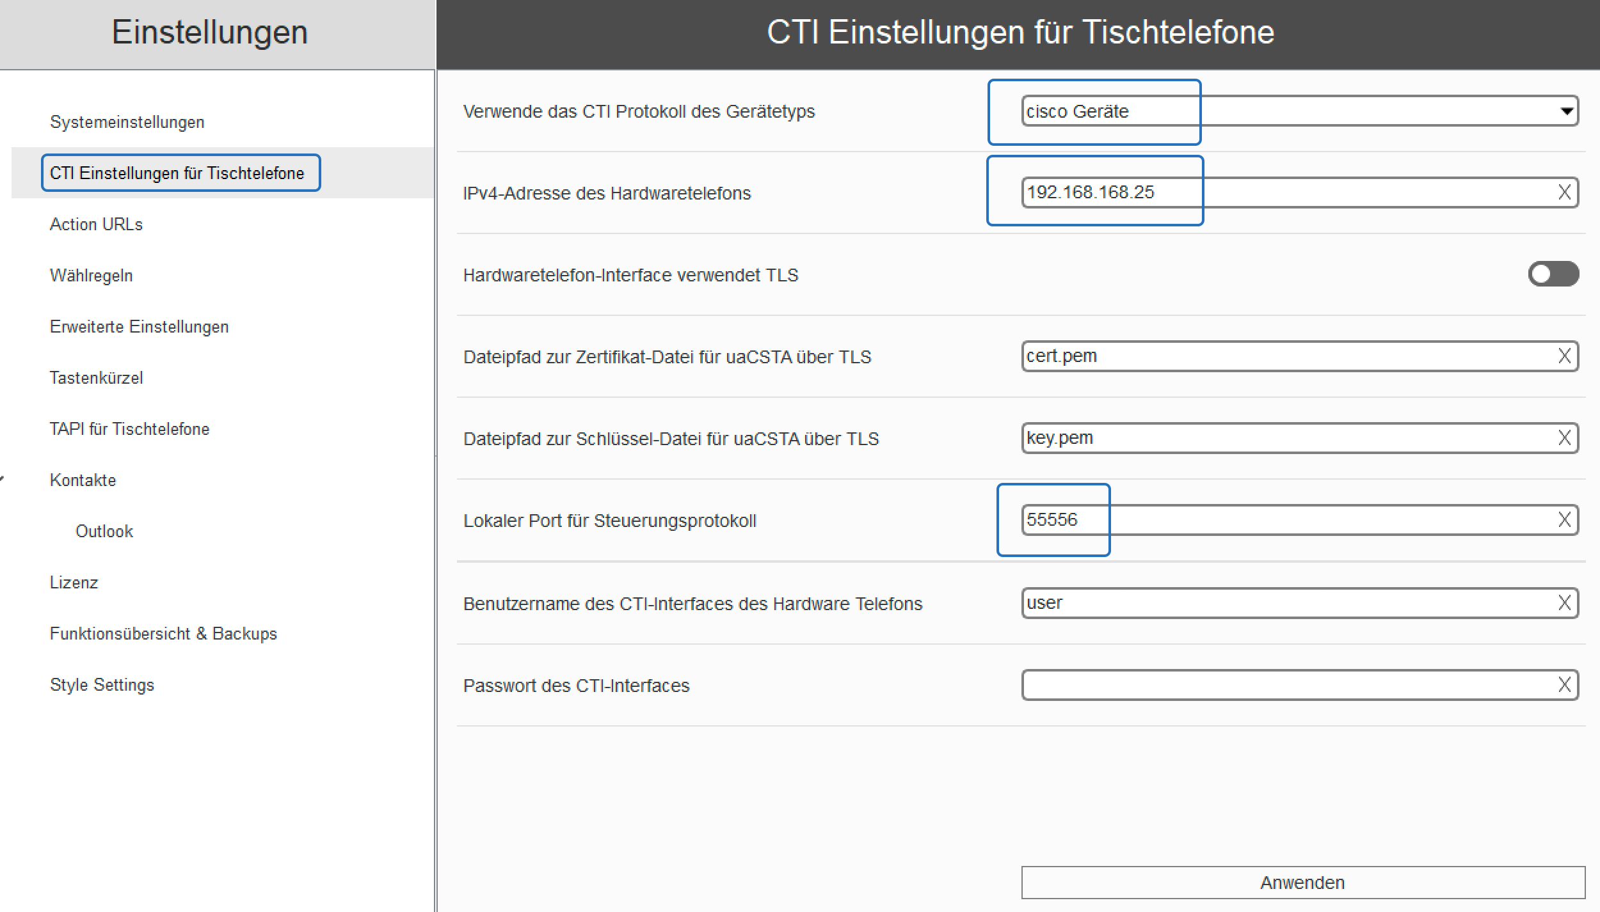
Task: Clear the cert.pem certificate path field
Action: coord(1564,356)
